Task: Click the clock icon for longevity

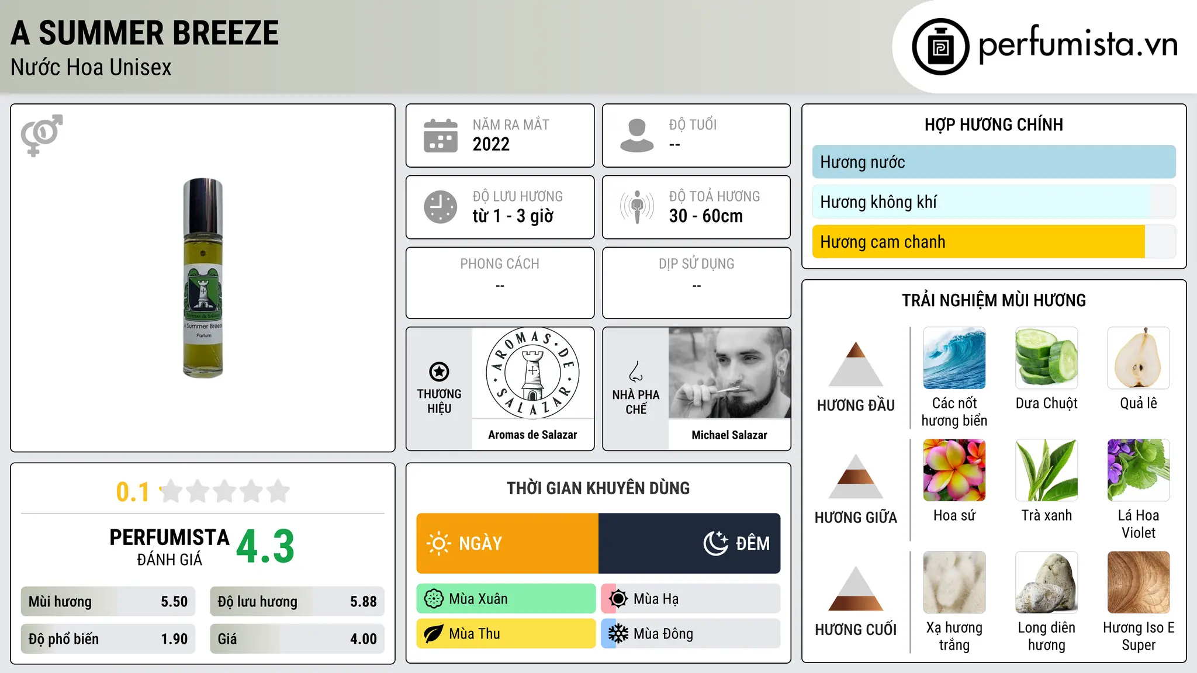Action: [441, 207]
